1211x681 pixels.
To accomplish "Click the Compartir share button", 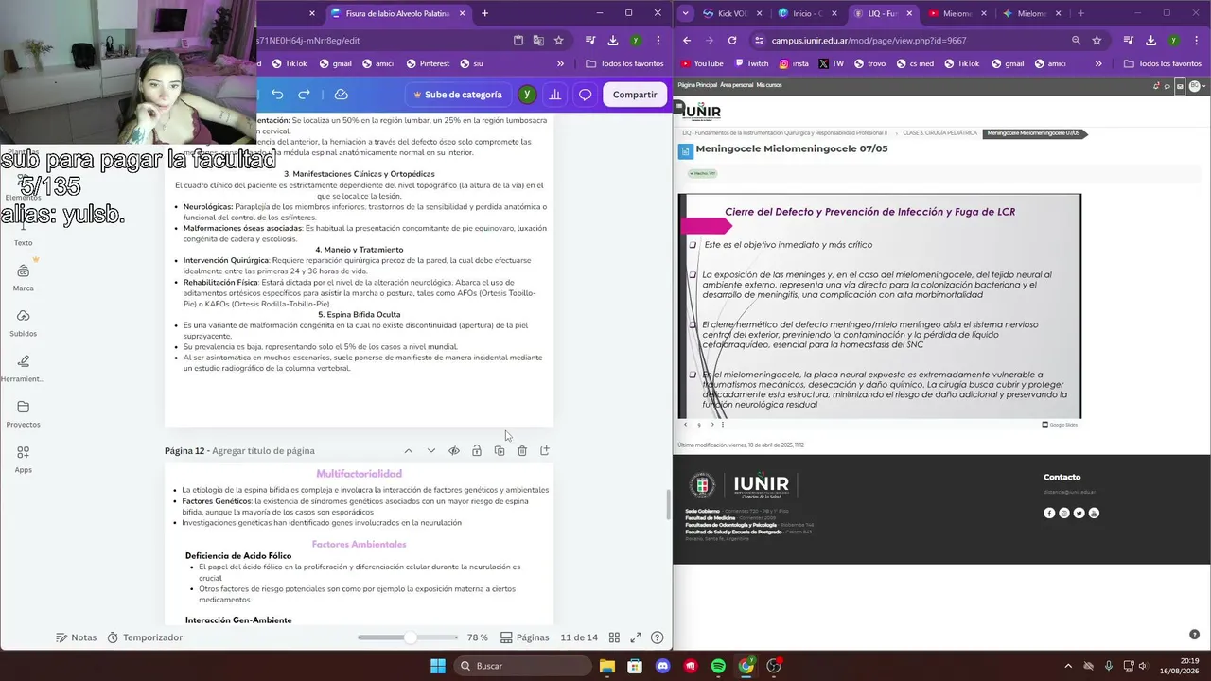I will [635, 95].
